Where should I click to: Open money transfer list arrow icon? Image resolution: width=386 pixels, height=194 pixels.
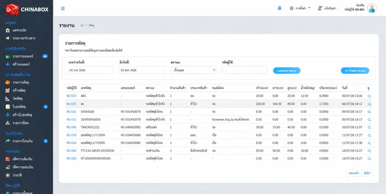pyautogui.click(x=8, y=141)
